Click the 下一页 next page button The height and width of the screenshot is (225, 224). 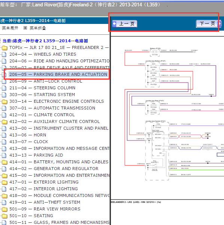[x=209, y=24]
